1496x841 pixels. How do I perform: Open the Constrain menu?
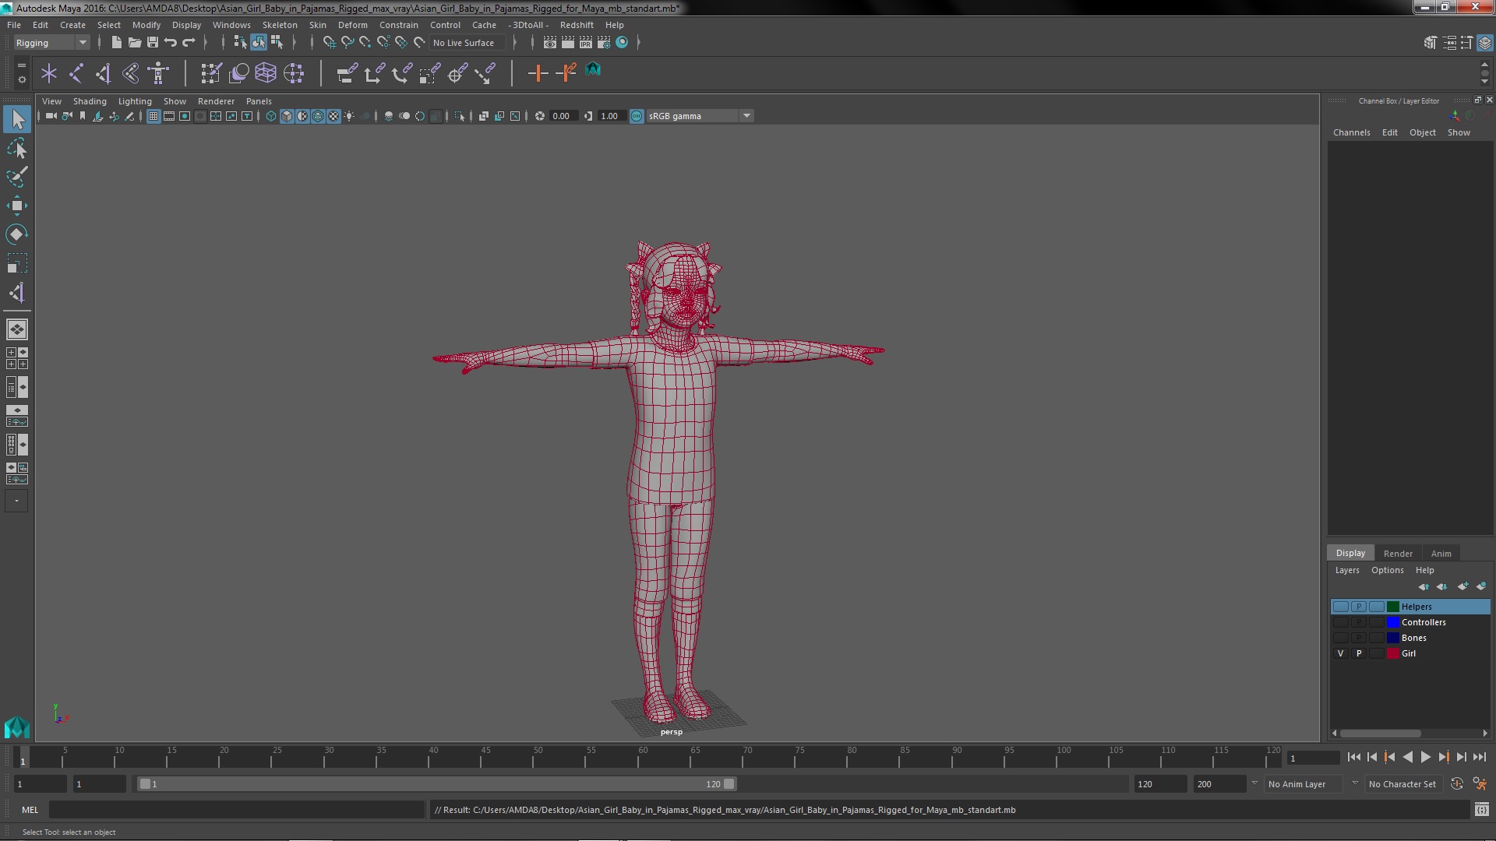coord(398,25)
